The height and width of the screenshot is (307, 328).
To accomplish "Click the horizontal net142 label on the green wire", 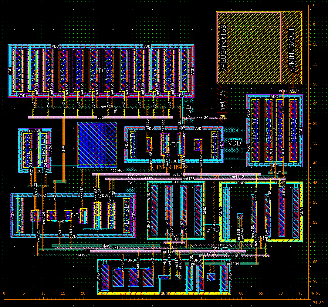I will coord(238,177).
